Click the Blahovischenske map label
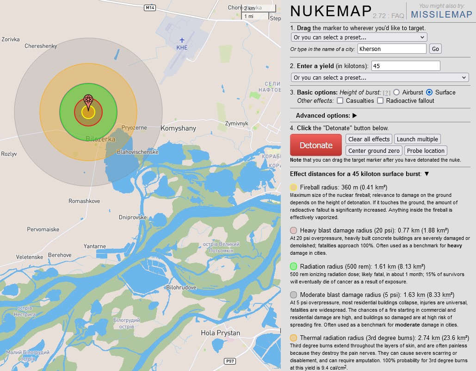Image resolution: width=476 pixels, height=371 pixels. pyautogui.click(x=137, y=152)
